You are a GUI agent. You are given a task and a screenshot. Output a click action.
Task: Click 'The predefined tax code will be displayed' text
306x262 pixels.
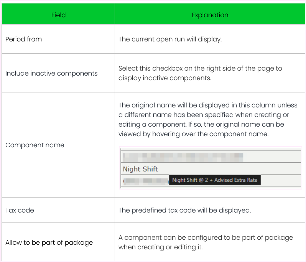point(185,210)
